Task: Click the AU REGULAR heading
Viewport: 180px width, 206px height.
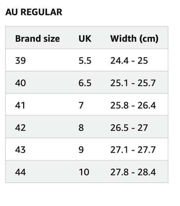Action: coord(34,12)
